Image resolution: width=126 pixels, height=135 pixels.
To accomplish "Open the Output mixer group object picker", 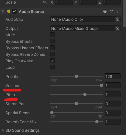I will click(x=118, y=28).
